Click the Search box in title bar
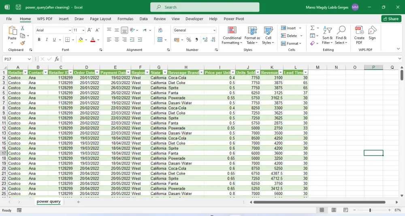This screenshot has width=405, height=216. (205, 7)
